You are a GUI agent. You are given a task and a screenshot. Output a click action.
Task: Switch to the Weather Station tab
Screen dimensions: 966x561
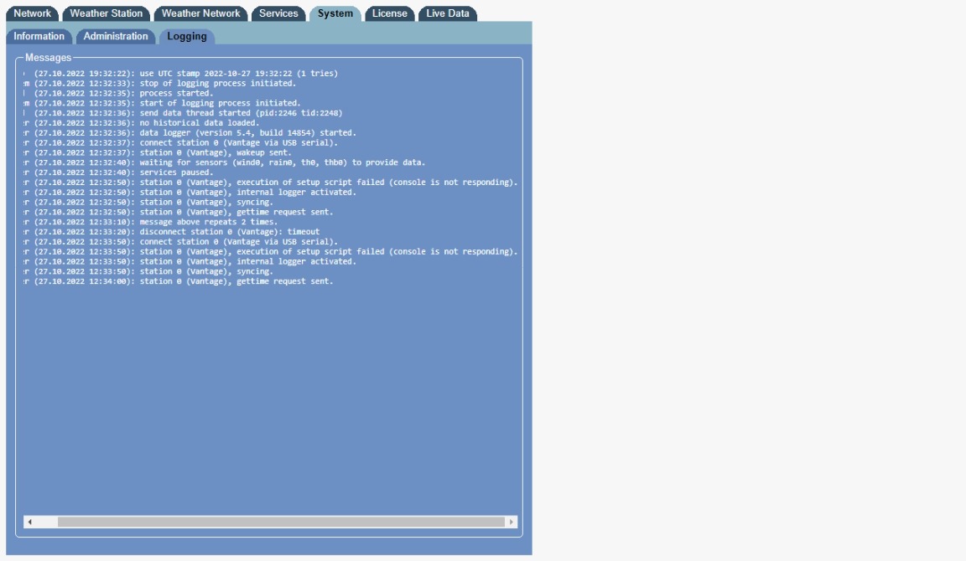[x=106, y=13]
